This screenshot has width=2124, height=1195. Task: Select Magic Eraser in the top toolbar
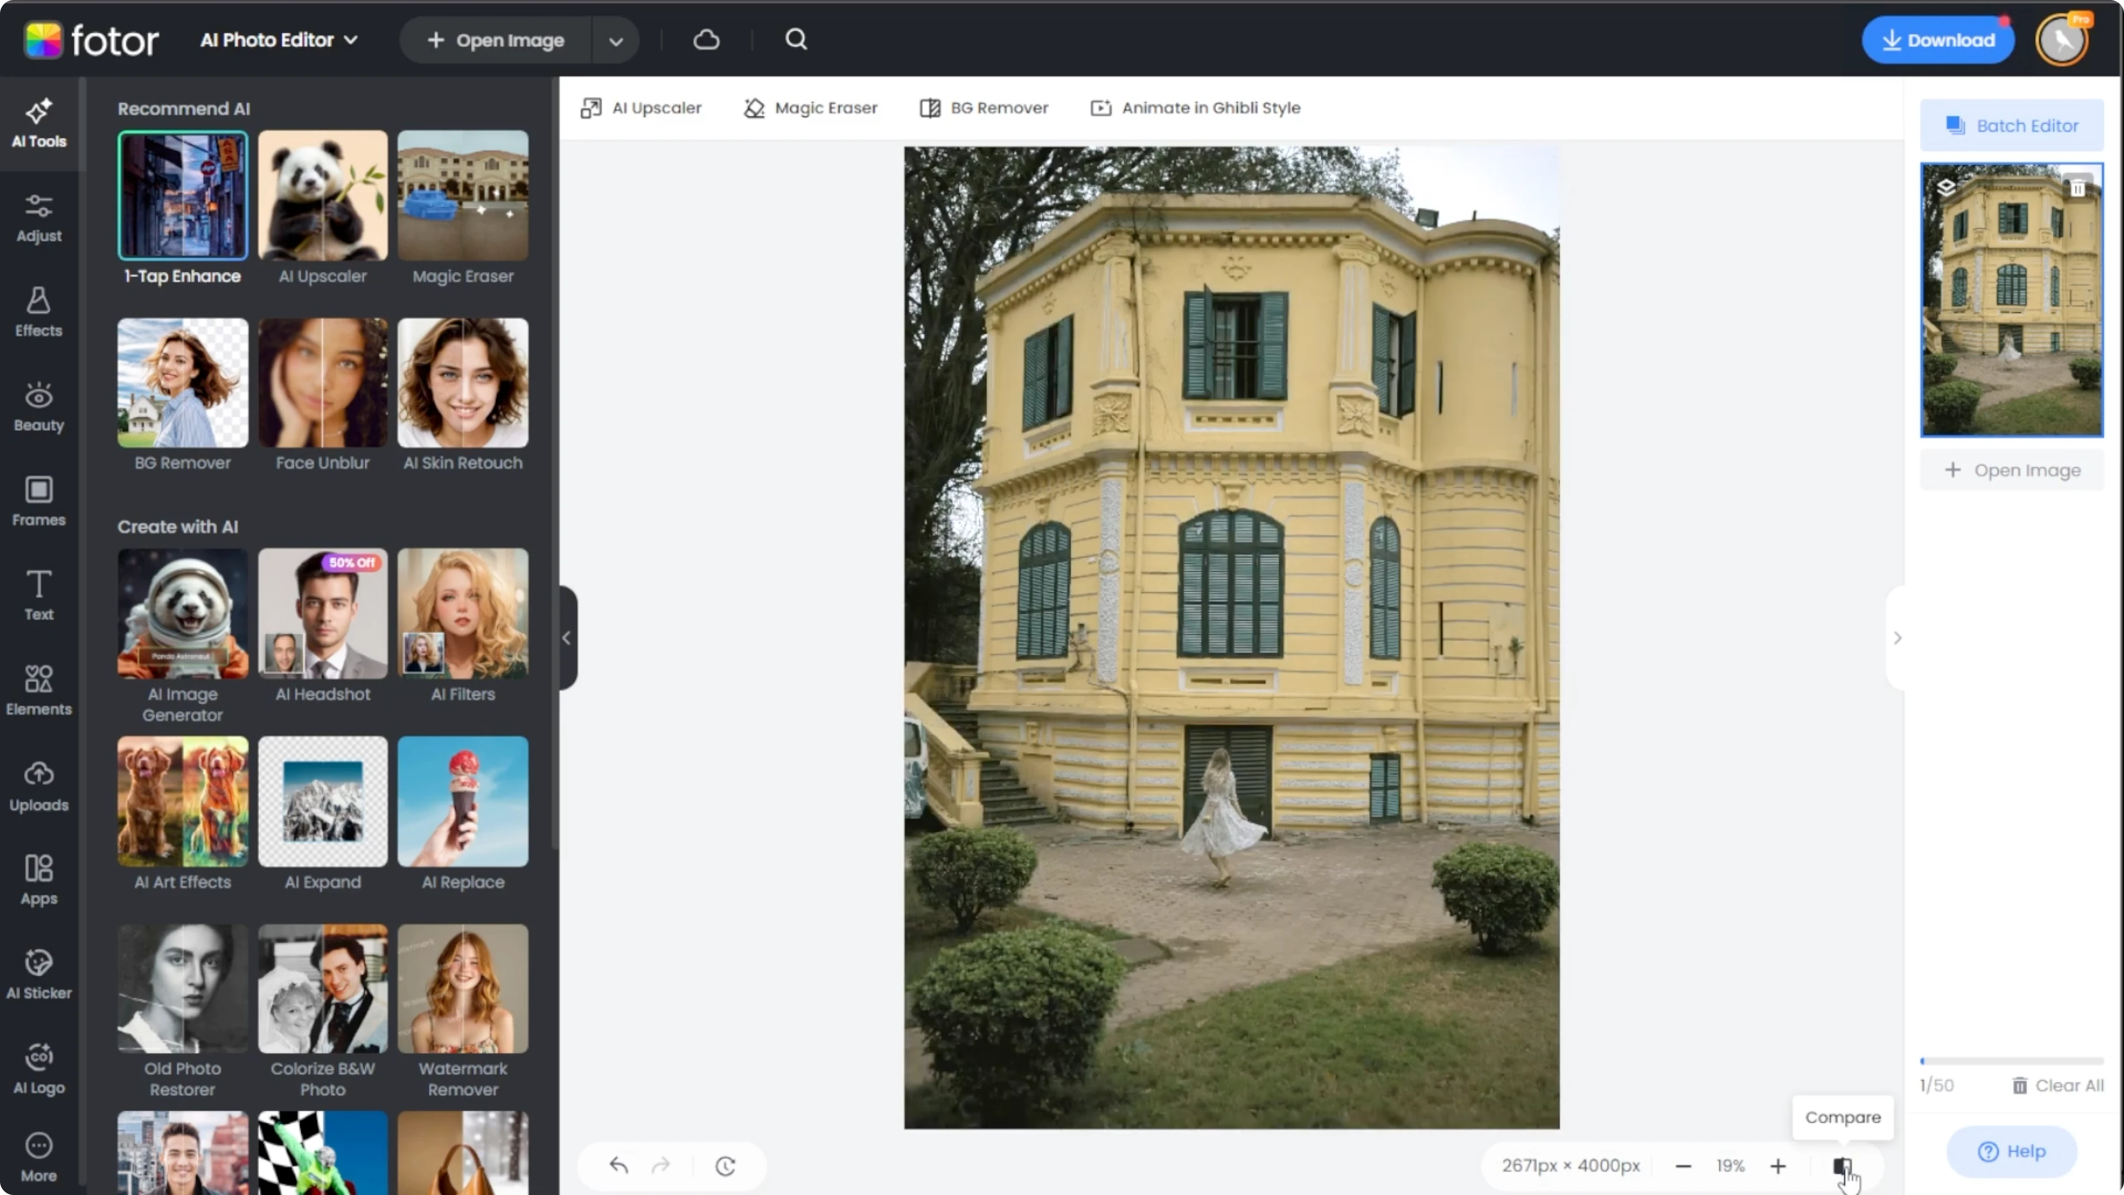pyautogui.click(x=810, y=108)
